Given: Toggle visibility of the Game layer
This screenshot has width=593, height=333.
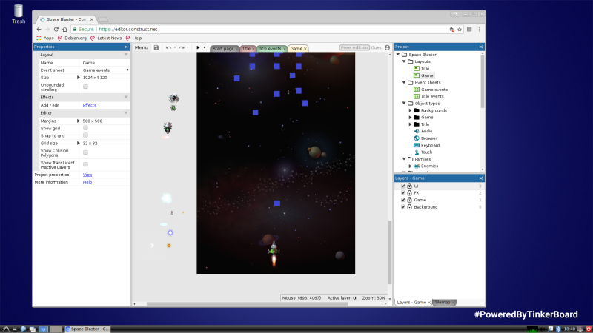Looking at the screenshot, I should coord(403,200).
